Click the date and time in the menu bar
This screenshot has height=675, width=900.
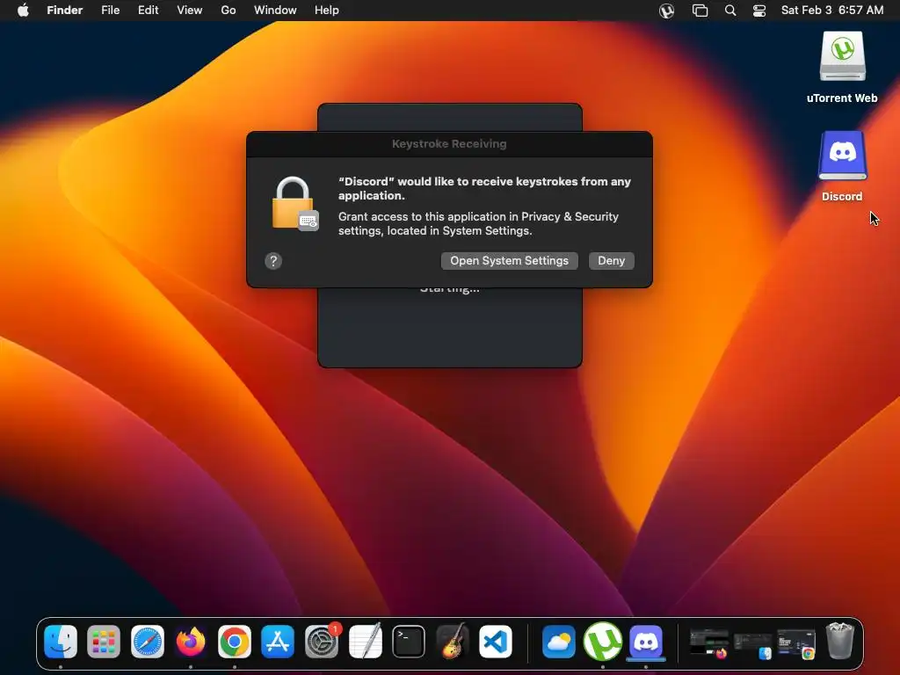pos(832,11)
